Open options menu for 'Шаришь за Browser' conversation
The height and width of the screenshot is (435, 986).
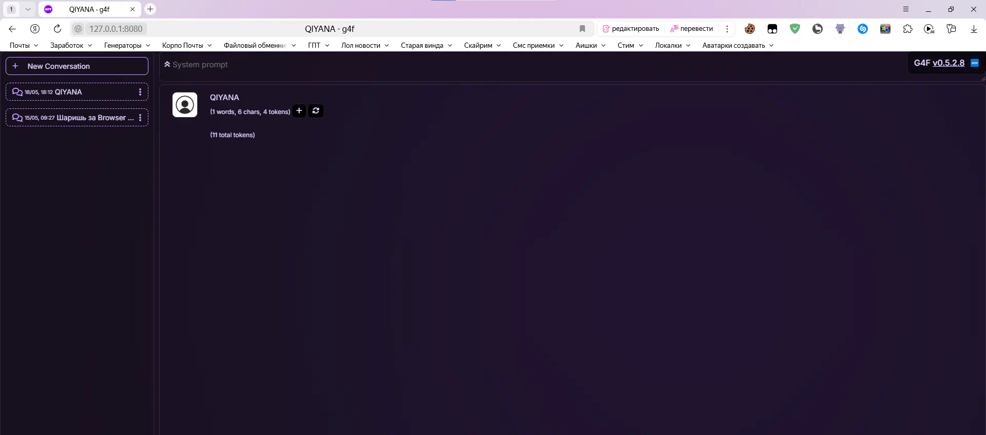coord(140,118)
